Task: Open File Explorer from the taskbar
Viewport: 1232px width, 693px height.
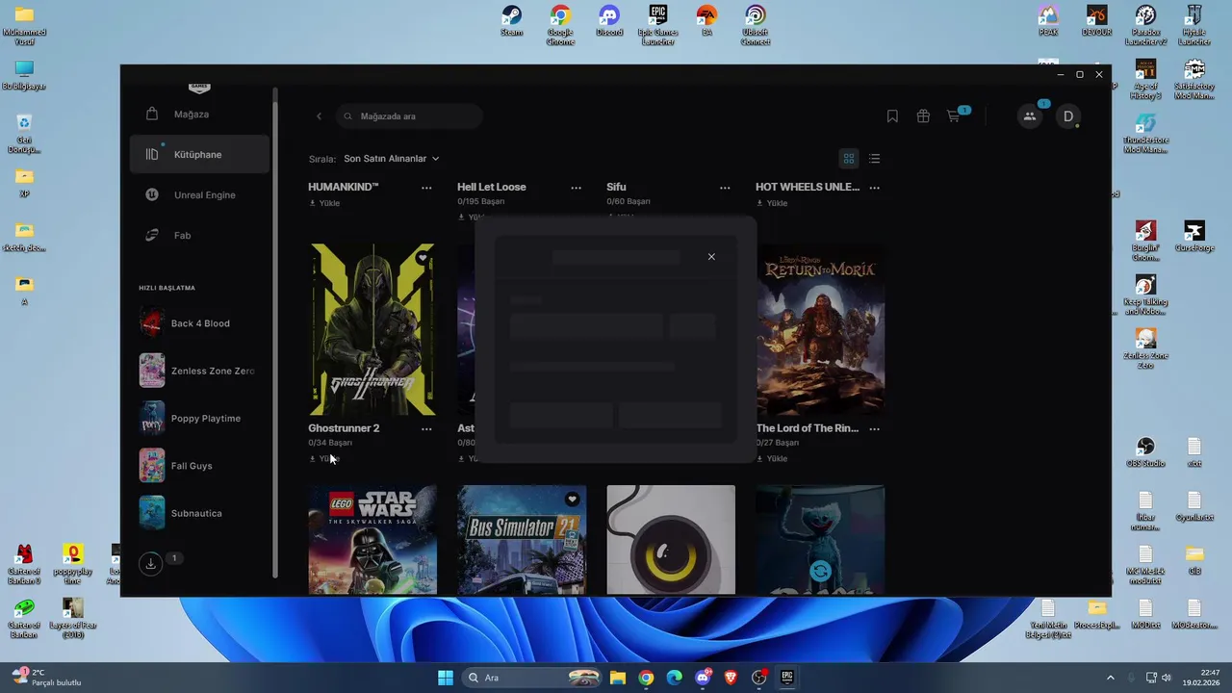Action: tap(618, 678)
